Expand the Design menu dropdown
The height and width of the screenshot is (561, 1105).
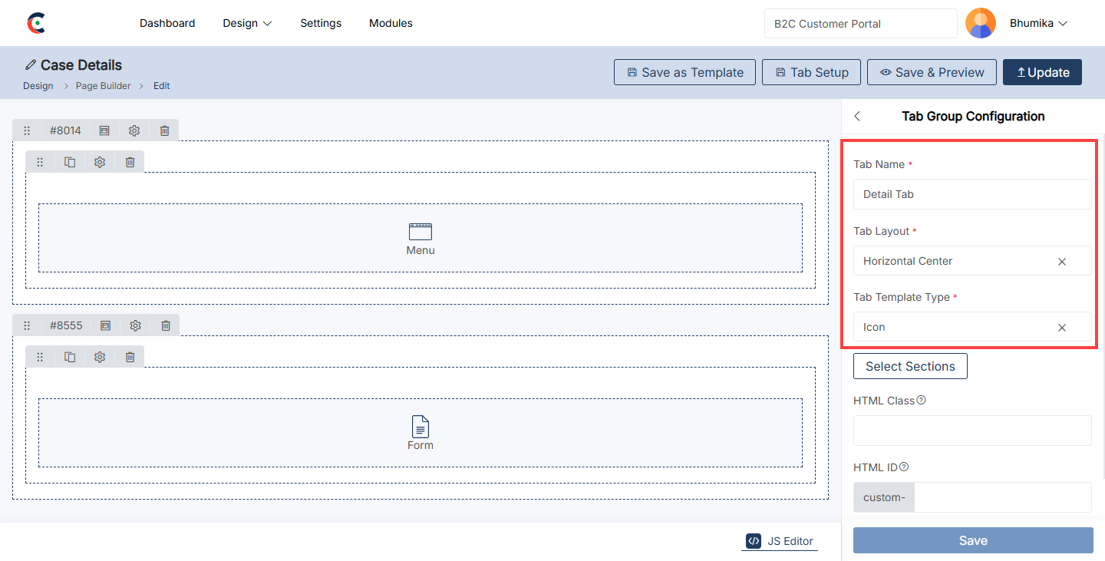click(247, 23)
